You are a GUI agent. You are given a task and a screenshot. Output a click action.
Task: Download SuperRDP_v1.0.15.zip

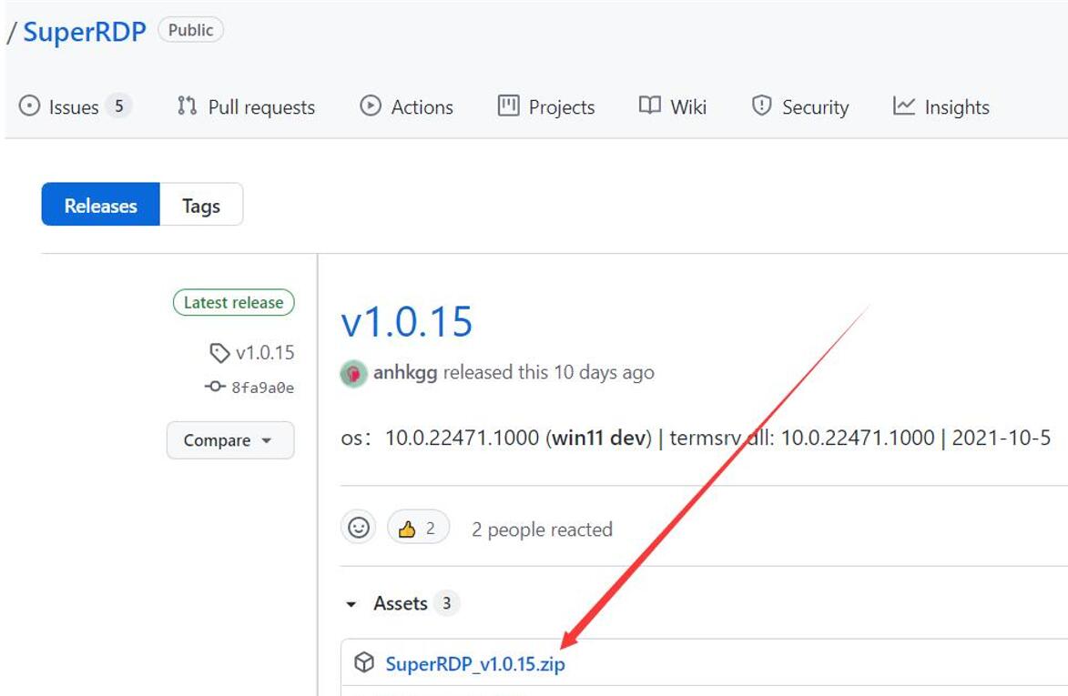(475, 663)
